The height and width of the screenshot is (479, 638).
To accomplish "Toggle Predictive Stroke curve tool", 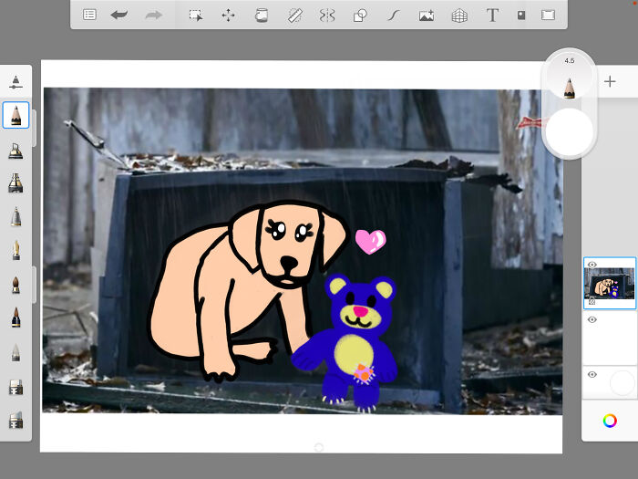I will (x=393, y=15).
